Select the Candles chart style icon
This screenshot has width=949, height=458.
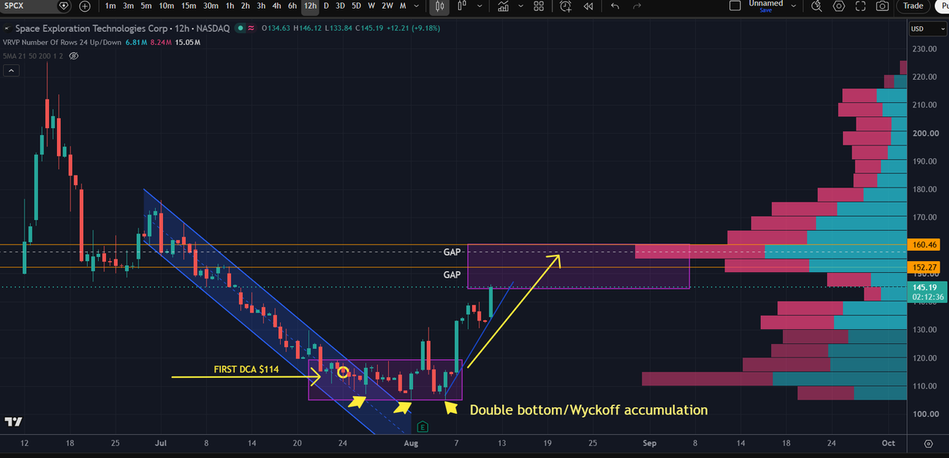point(441,6)
